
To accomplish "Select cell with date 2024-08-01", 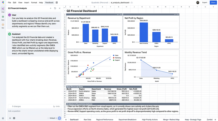I will point(73,100).
